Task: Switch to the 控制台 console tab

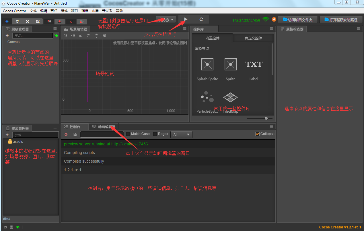Action: 75,127
